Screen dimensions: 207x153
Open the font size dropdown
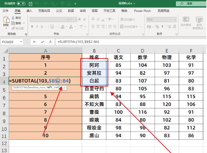tap(76, 20)
